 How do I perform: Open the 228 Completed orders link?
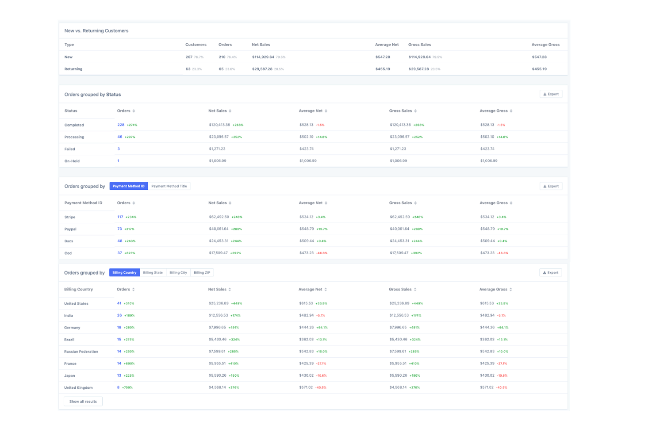coord(121,125)
